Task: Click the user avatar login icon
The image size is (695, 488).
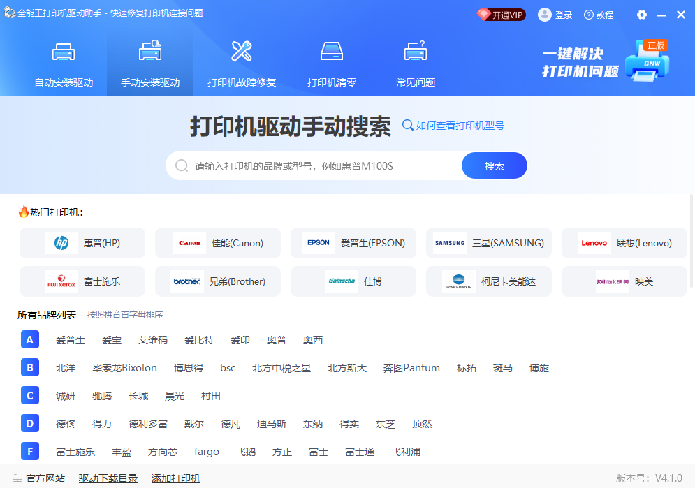Action: [x=545, y=15]
